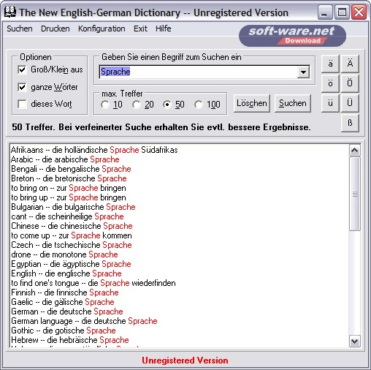
Task: Minimize the dictionary window
Action: coord(325,12)
